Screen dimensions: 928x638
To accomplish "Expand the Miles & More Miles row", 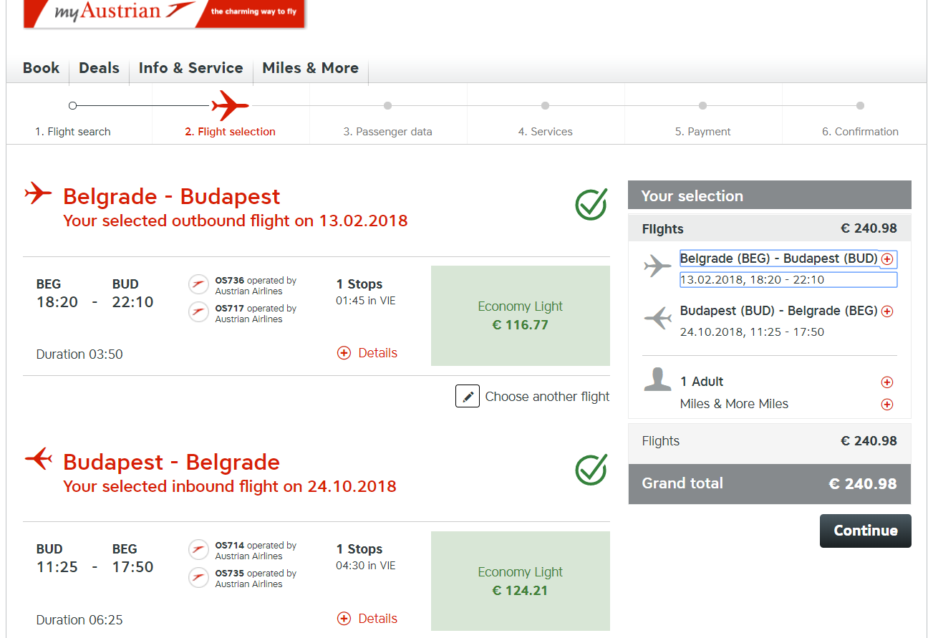I will click(x=887, y=405).
